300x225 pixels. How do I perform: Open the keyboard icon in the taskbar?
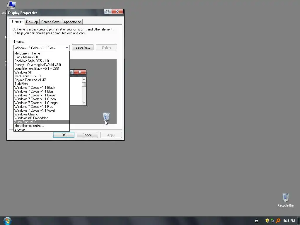257,221
